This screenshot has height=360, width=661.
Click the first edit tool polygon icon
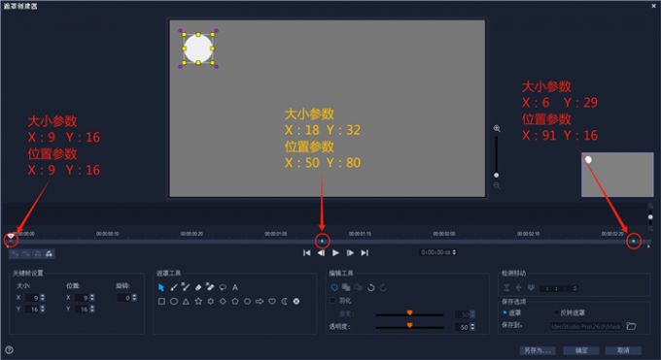[334, 287]
